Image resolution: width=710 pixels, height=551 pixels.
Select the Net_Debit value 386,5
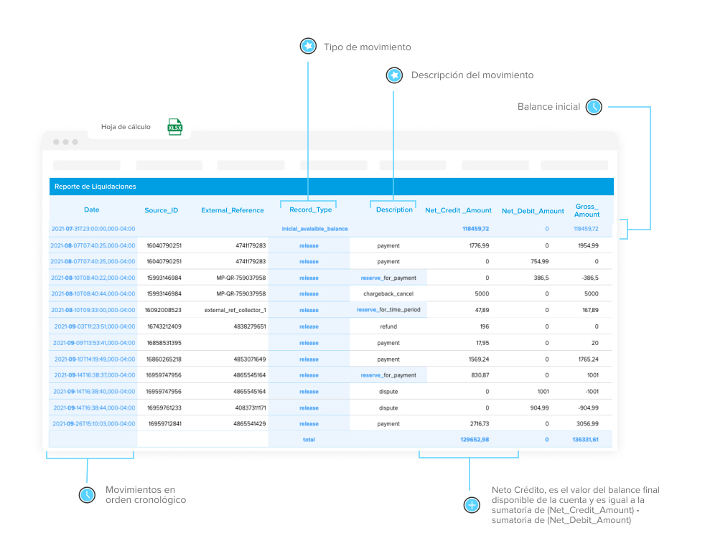541,278
